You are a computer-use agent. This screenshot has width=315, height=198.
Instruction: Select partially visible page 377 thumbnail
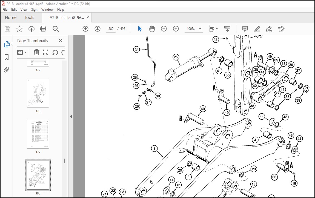click(x=38, y=63)
